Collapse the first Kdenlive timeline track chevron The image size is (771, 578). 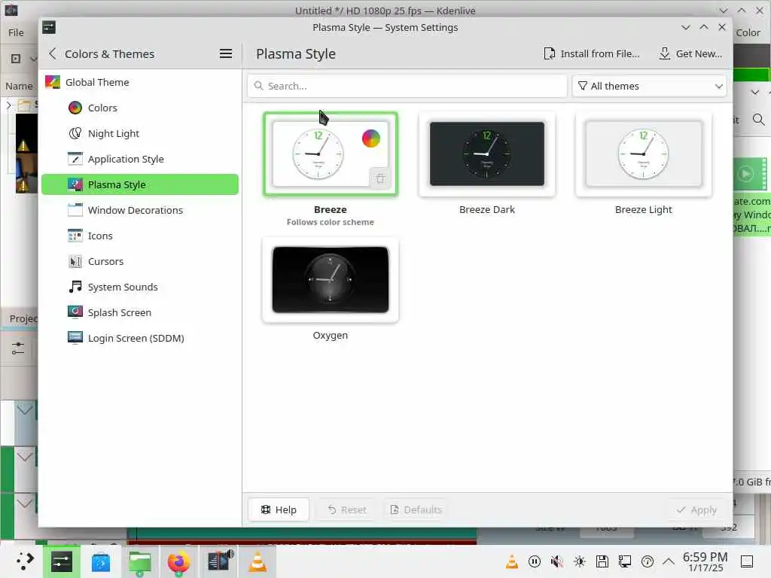pyautogui.click(x=25, y=409)
